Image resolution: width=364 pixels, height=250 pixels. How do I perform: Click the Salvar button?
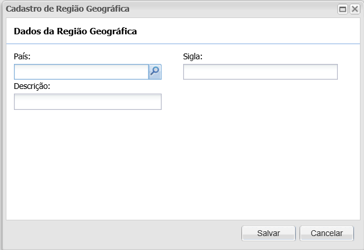tap(269, 233)
